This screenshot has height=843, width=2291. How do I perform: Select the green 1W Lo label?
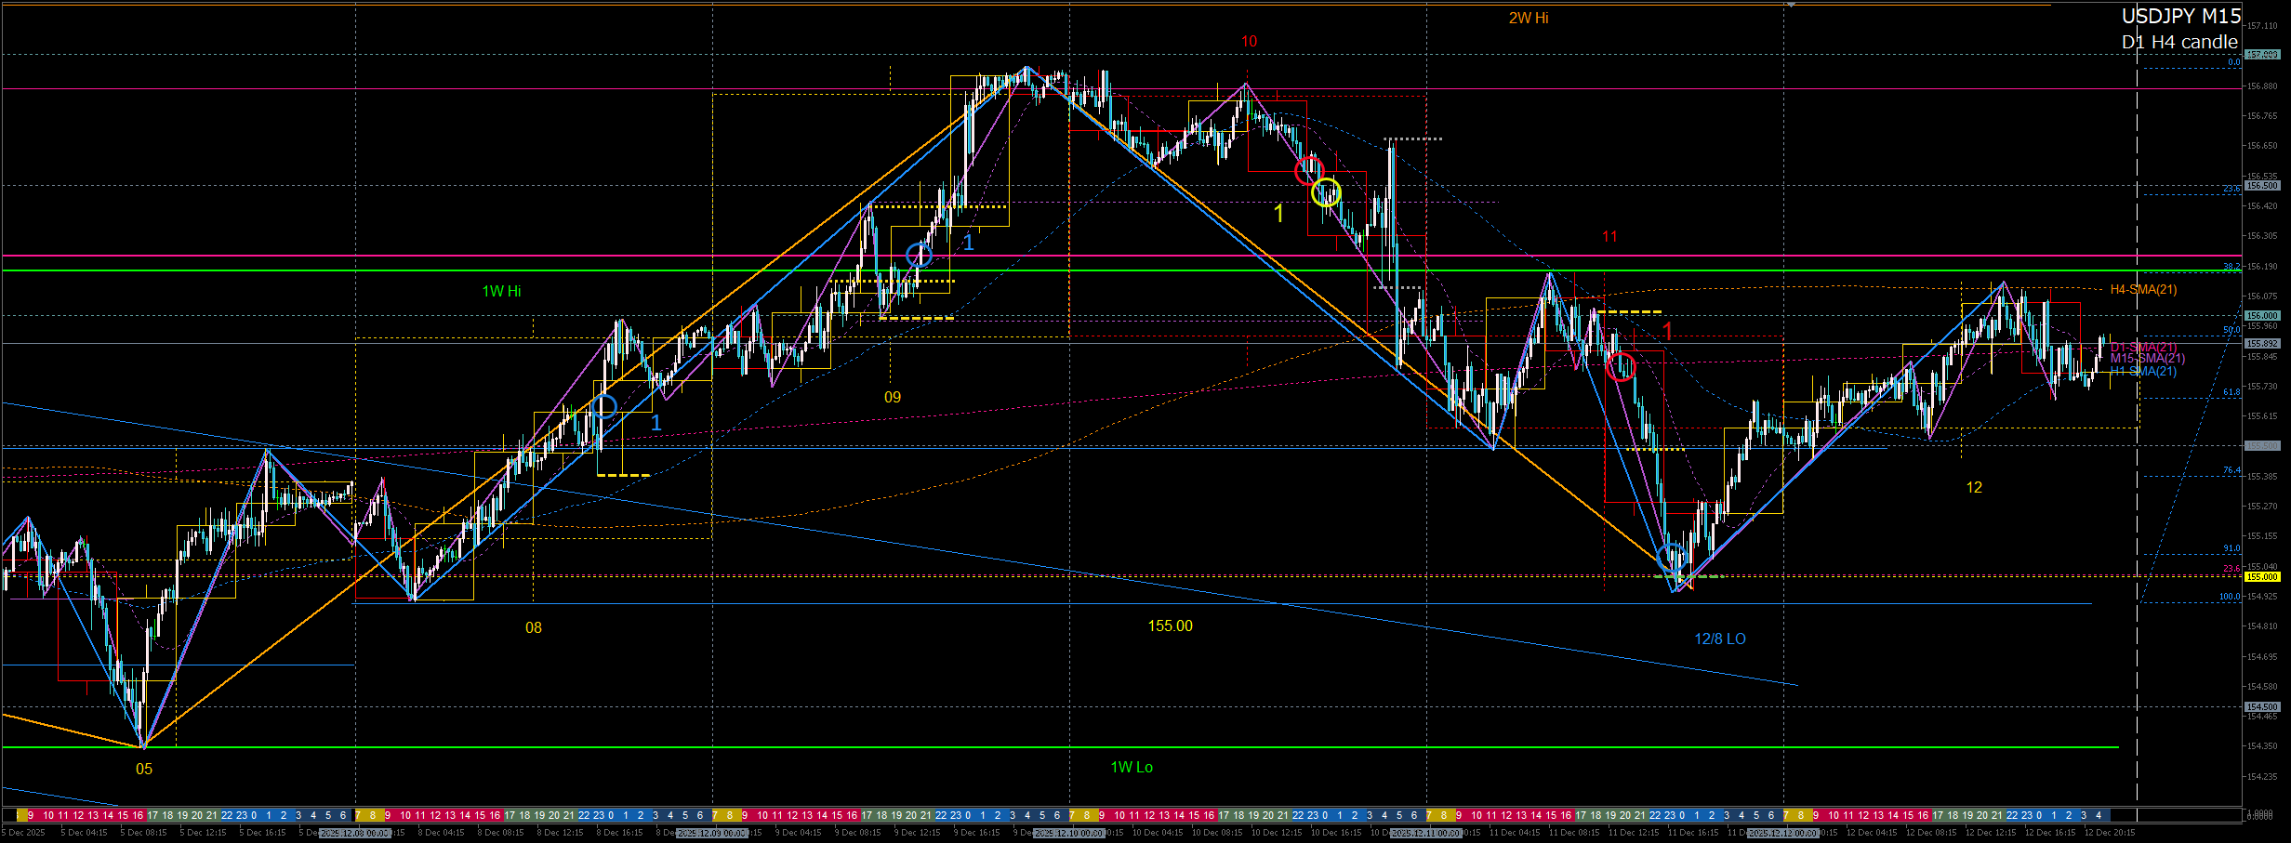(x=1131, y=768)
